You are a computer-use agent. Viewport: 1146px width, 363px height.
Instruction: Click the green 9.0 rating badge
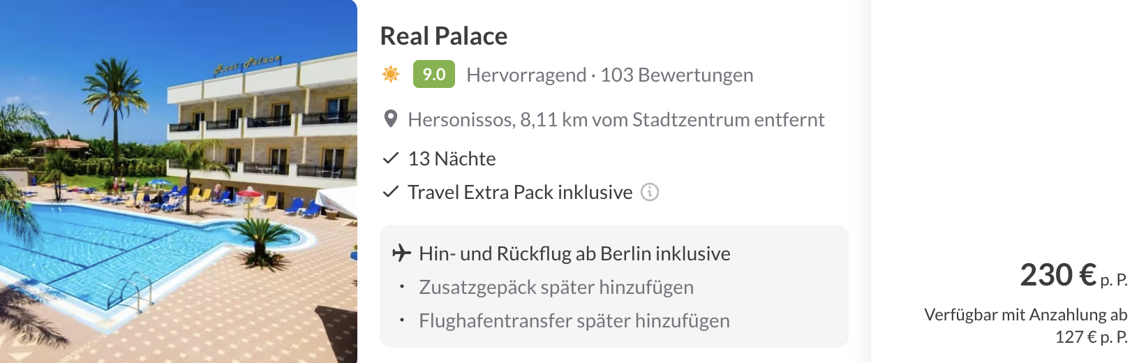tap(433, 74)
